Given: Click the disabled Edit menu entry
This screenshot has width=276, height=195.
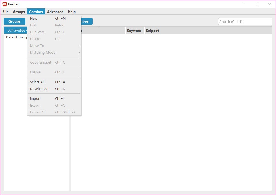Looking at the screenshot, I should pos(54,25).
